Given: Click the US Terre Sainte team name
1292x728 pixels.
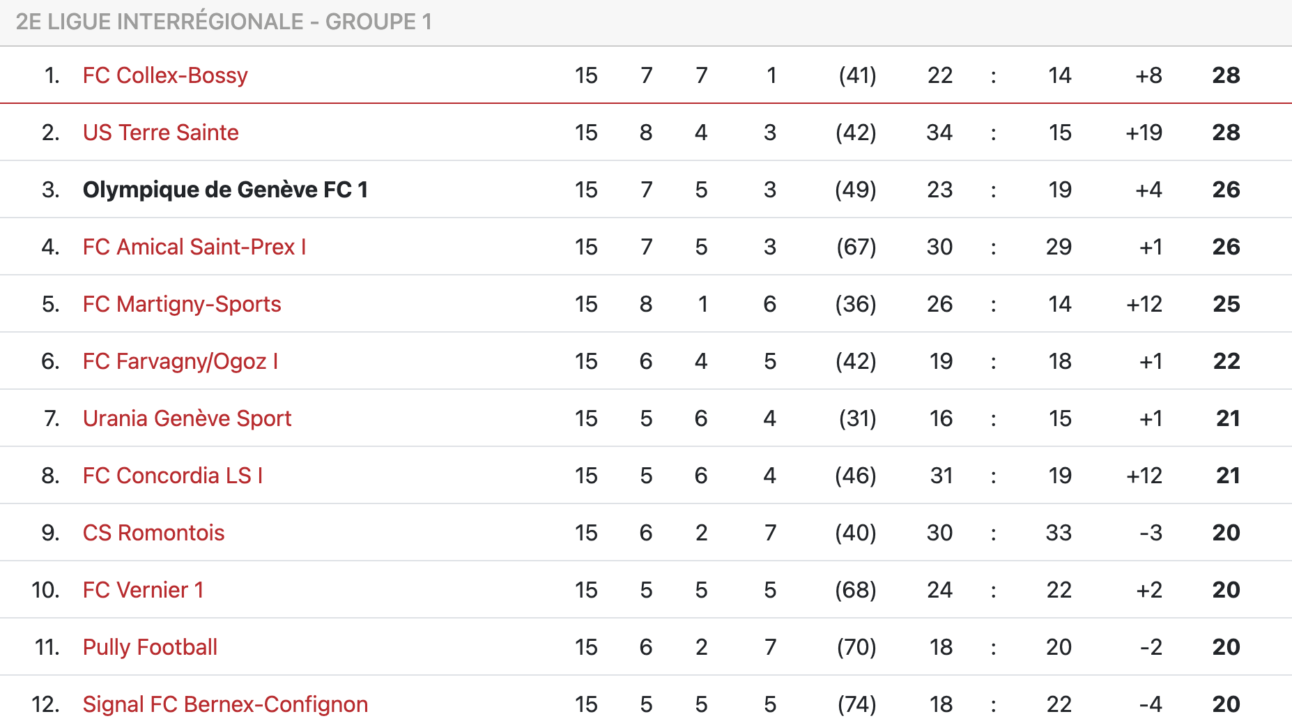Looking at the screenshot, I should point(160,132).
